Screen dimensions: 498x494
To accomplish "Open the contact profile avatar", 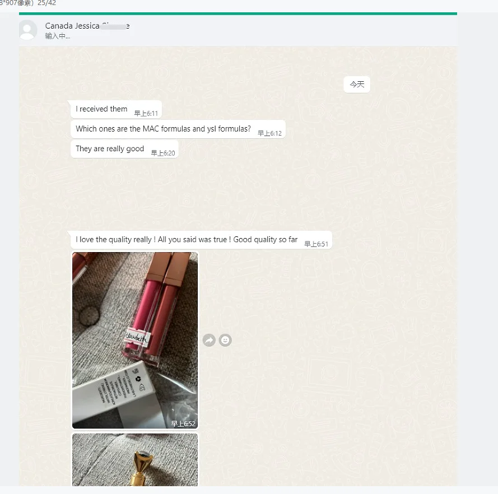I will (x=28, y=30).
